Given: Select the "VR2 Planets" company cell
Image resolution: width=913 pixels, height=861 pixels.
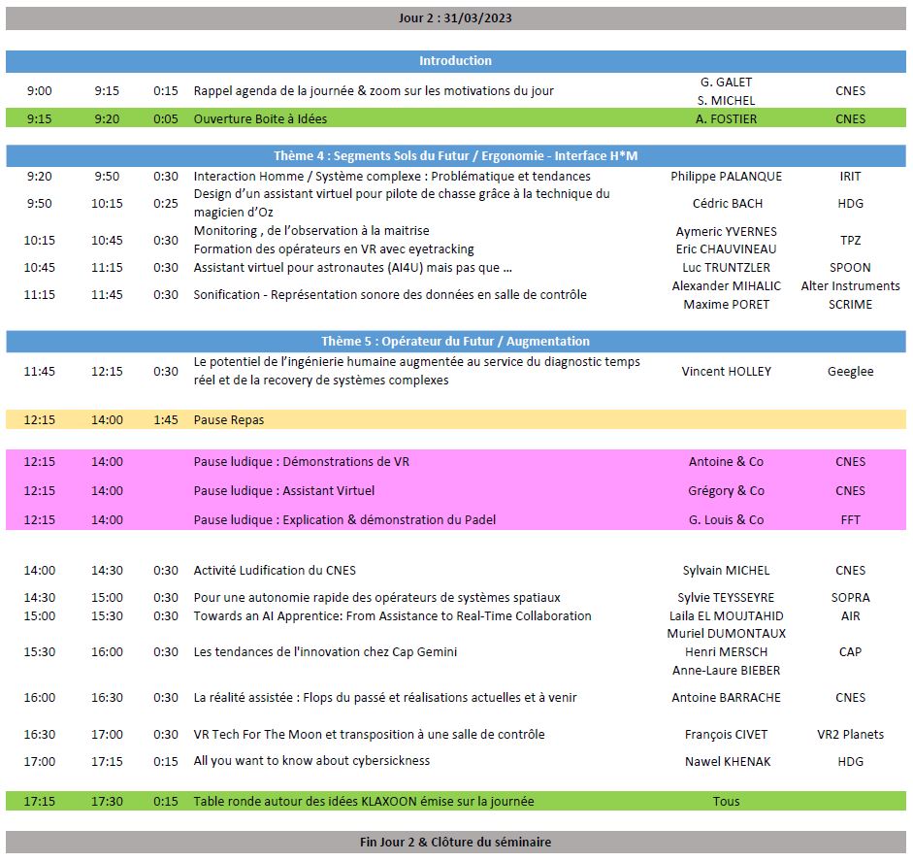Looking at the screenshot, I should (850, 735).
